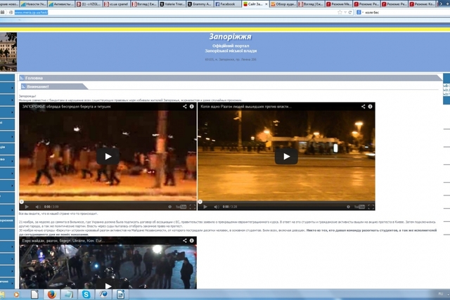Switch to the Facebook tab
450x300 pixels.
(228, 4)
